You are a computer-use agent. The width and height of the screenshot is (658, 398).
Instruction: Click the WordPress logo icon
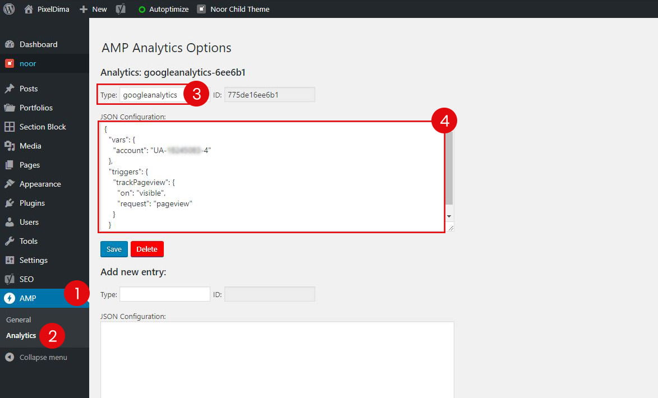[9, 9]
